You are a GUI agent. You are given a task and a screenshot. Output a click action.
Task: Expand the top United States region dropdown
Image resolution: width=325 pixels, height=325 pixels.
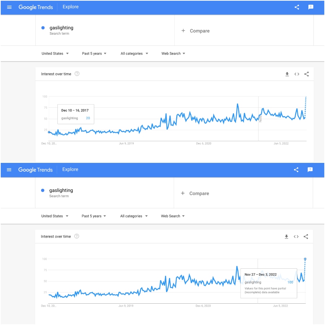pos(55,53)
